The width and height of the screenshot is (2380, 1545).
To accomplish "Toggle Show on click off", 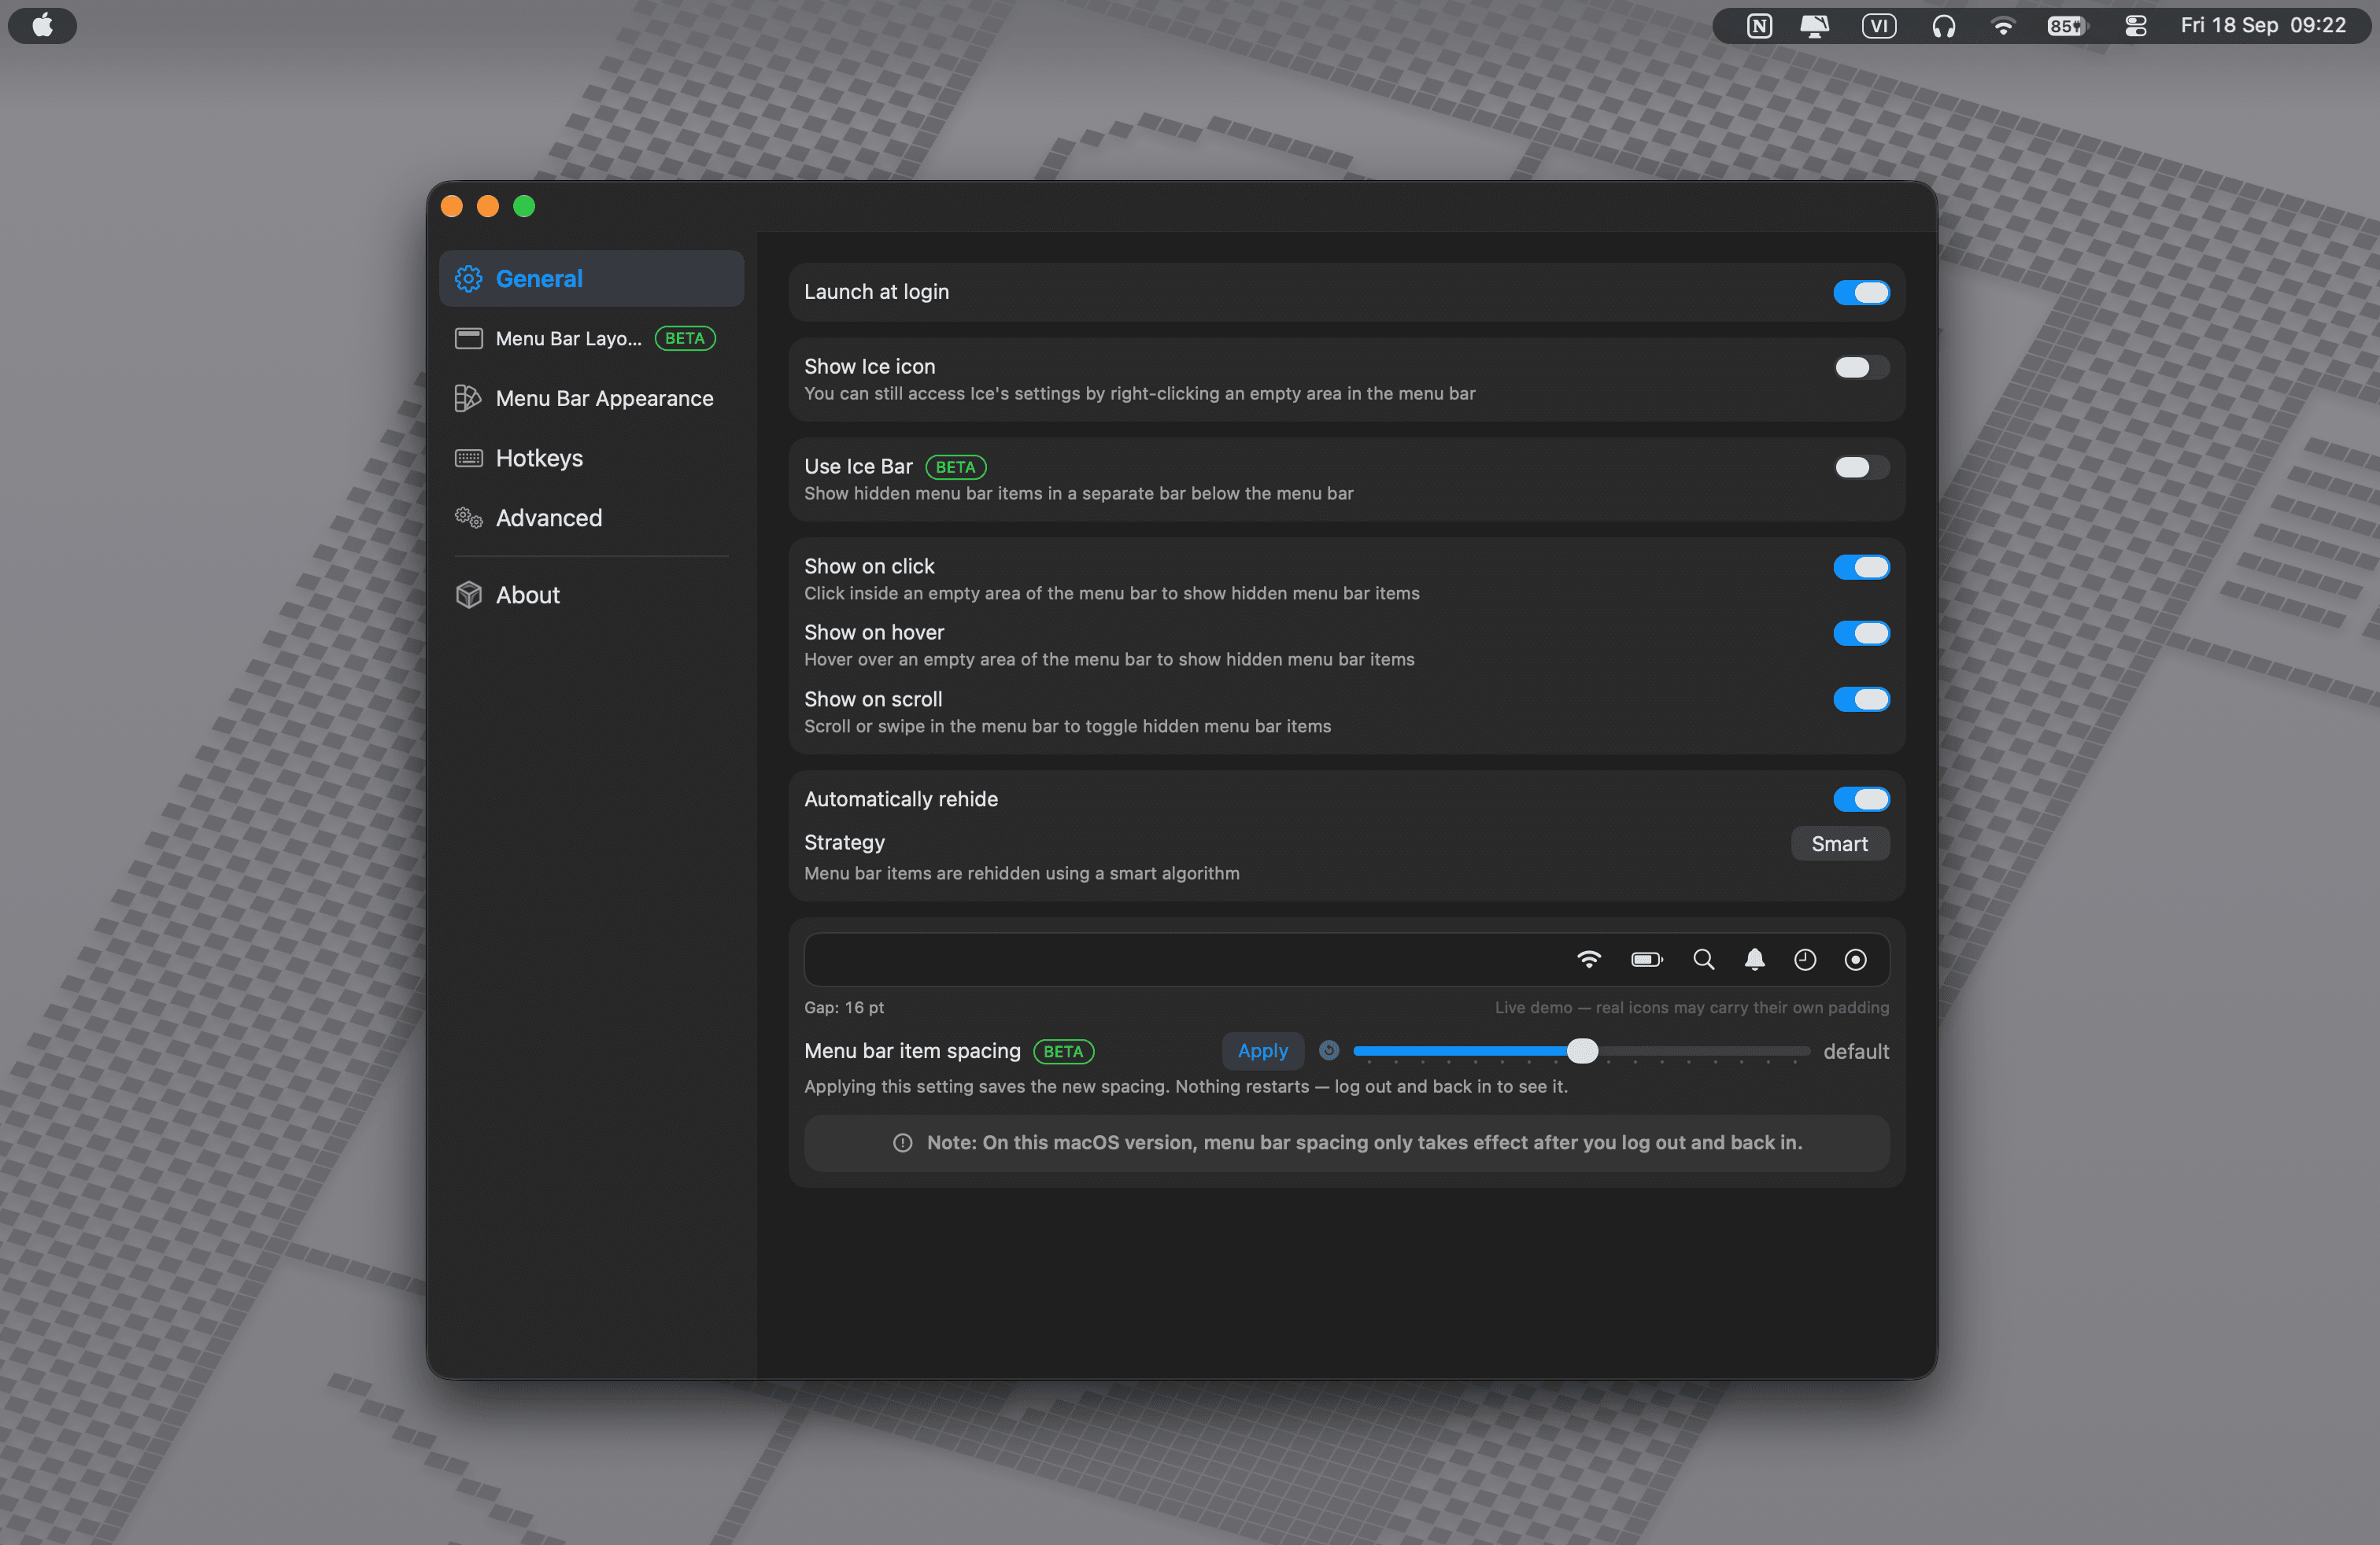I will pyautogui.click(x=1861, y=566).
